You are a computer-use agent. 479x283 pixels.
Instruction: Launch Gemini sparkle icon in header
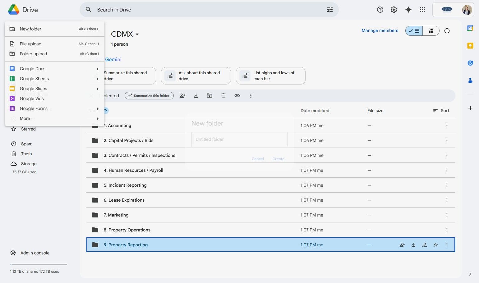[x=408, y=10]
